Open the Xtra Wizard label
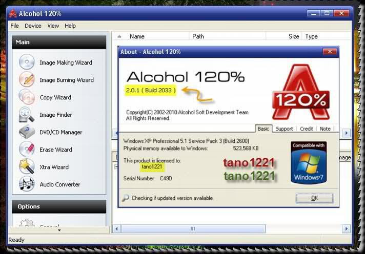Image resolution: width=365 pixels, height=254 pixels. pyautogui.click(x=54, y=167)
